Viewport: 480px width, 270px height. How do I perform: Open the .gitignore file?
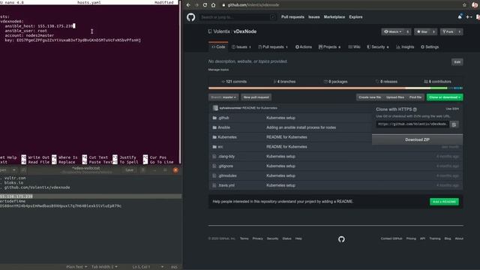tap(226, 166)
